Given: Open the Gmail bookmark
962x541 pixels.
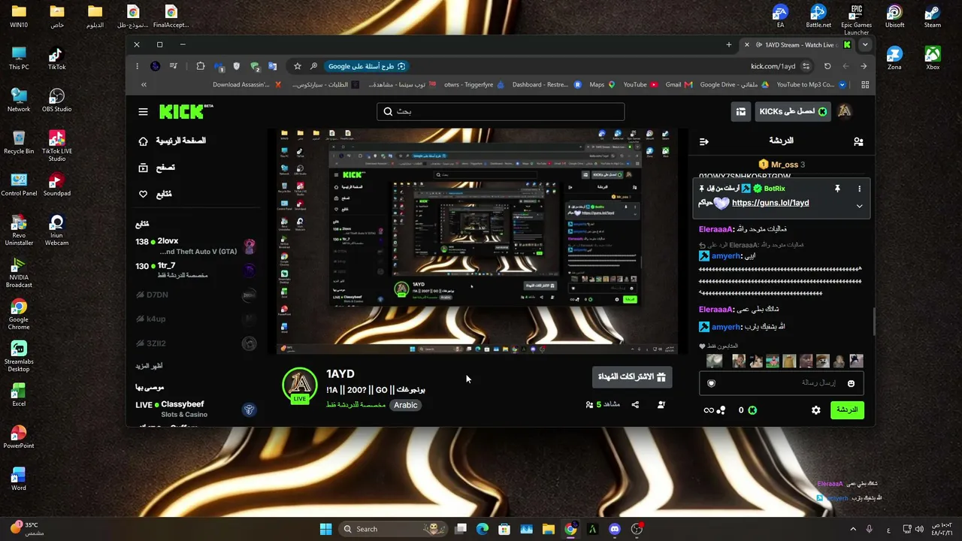Looking at the screenshot, I should tap(679, 85).
